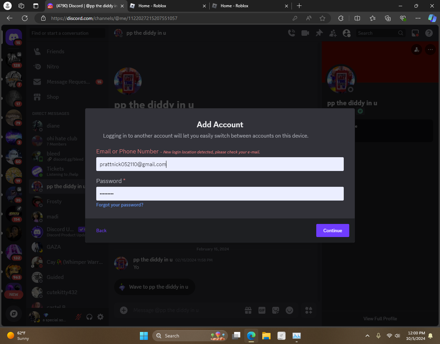This screenshot has width=440, height=344.
Task: Toggle microphone mute in user panel
Action: click(x=78, y=317)
